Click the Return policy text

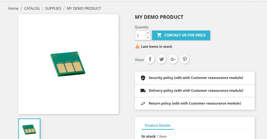coord(195,103)
